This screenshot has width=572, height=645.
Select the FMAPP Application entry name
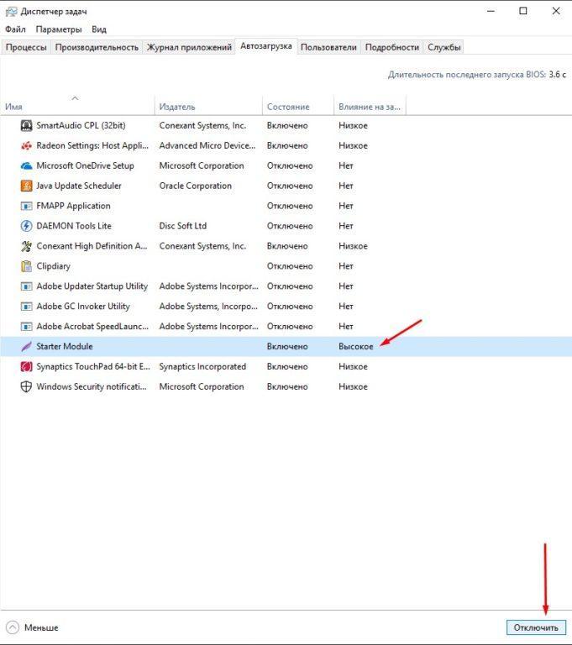[73, 206]
